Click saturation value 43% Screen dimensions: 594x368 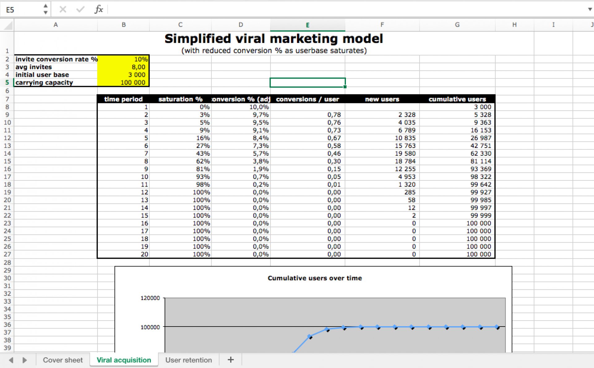[x=180, y=154]
